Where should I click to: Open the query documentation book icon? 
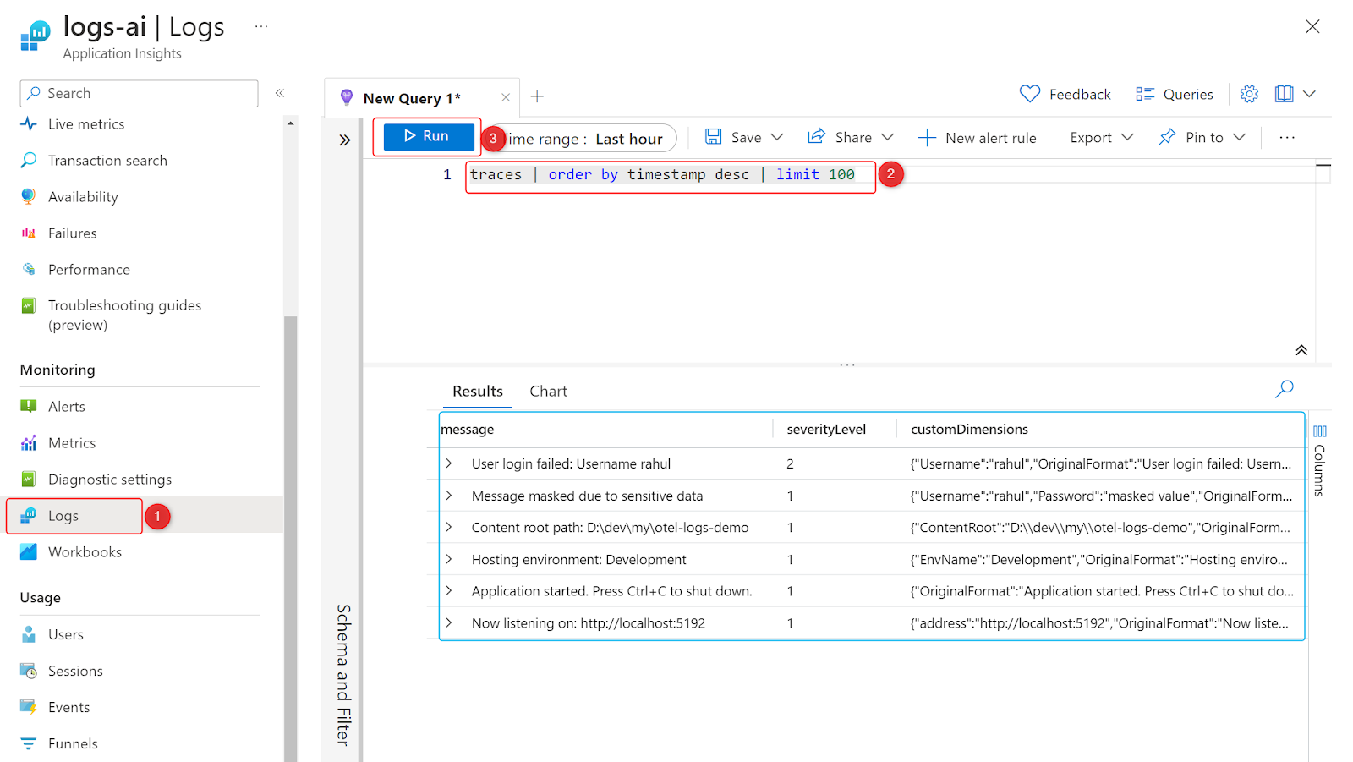tap(1284, 94)
